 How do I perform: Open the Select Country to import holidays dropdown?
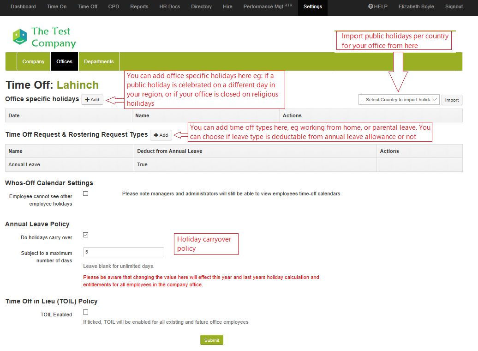point(399,100)
